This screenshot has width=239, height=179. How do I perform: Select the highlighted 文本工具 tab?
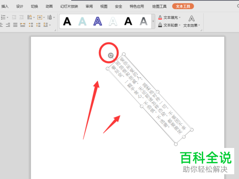(x=183, y=6)
